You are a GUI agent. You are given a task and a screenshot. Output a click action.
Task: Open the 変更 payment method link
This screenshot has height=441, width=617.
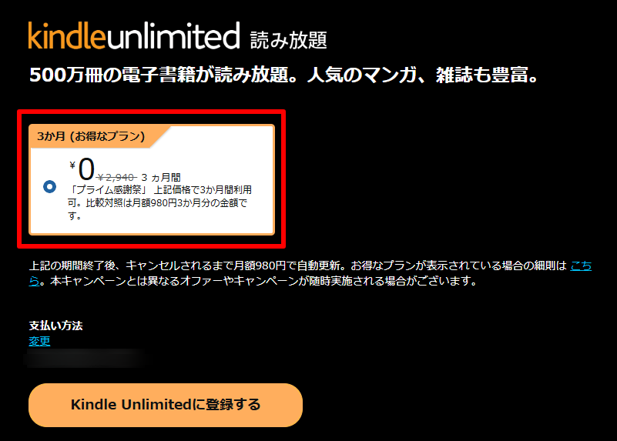(40, 341)
